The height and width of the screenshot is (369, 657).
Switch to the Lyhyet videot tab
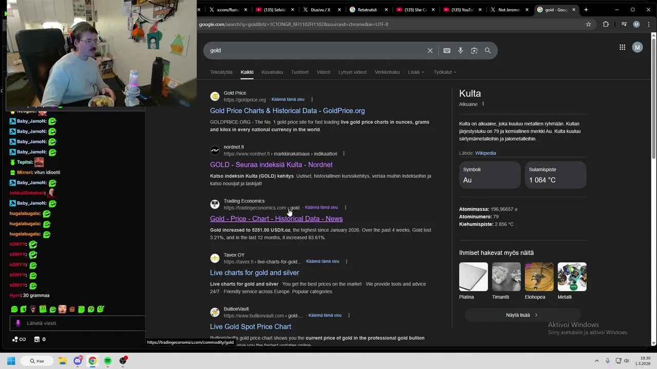tap(352, 72)
